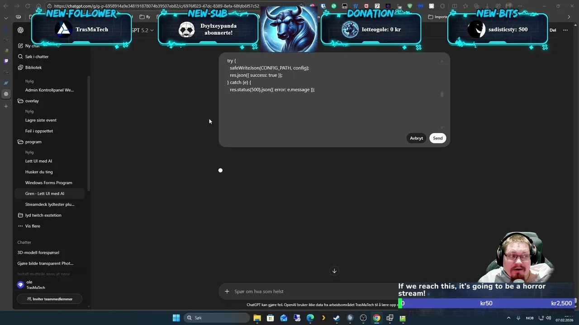This screenshot has width=579, height=325.
Task: Open Outlook from the taskbar
Action: 284,318
